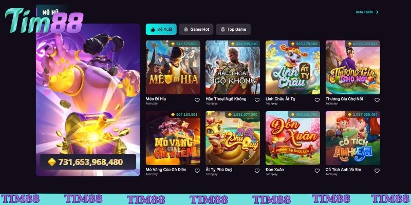Click heart icon beside Thương Gia Chợ Nổi
Viewport: 411px width, 205px height.
(377, 100)
